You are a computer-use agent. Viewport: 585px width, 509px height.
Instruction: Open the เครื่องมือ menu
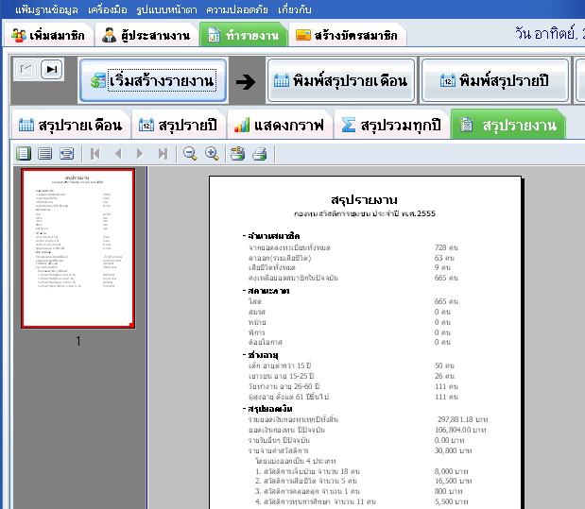tap(108, 9)
